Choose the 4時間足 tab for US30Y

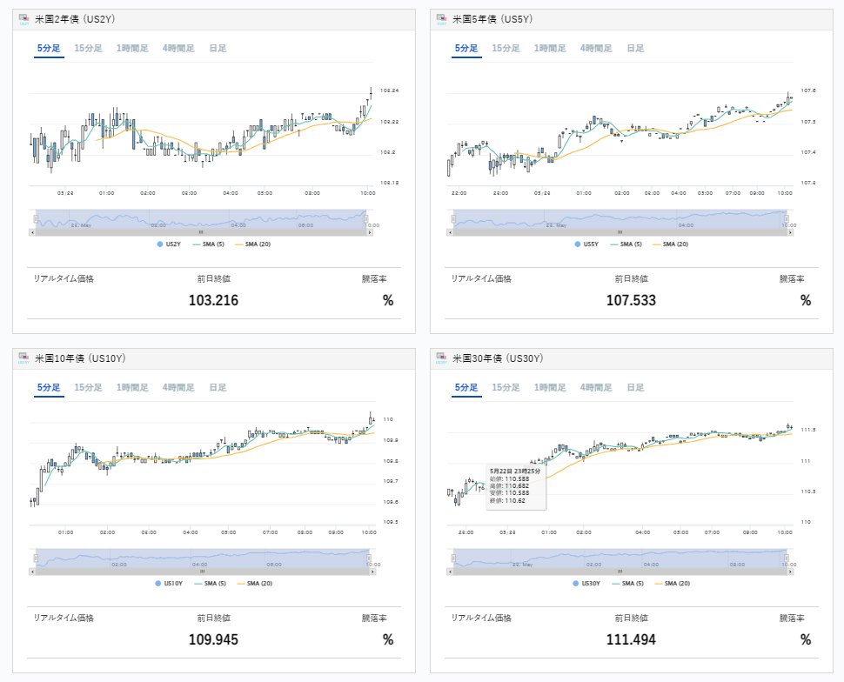click(x=596, y=388)
